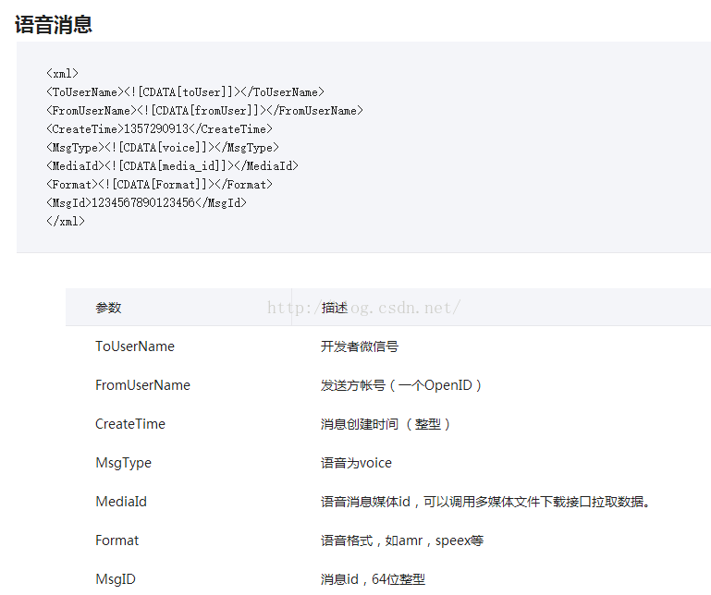This screenshot has height=595, width=711.
Task: Click the MediaId media_id code line
Action: coord(172,166)
